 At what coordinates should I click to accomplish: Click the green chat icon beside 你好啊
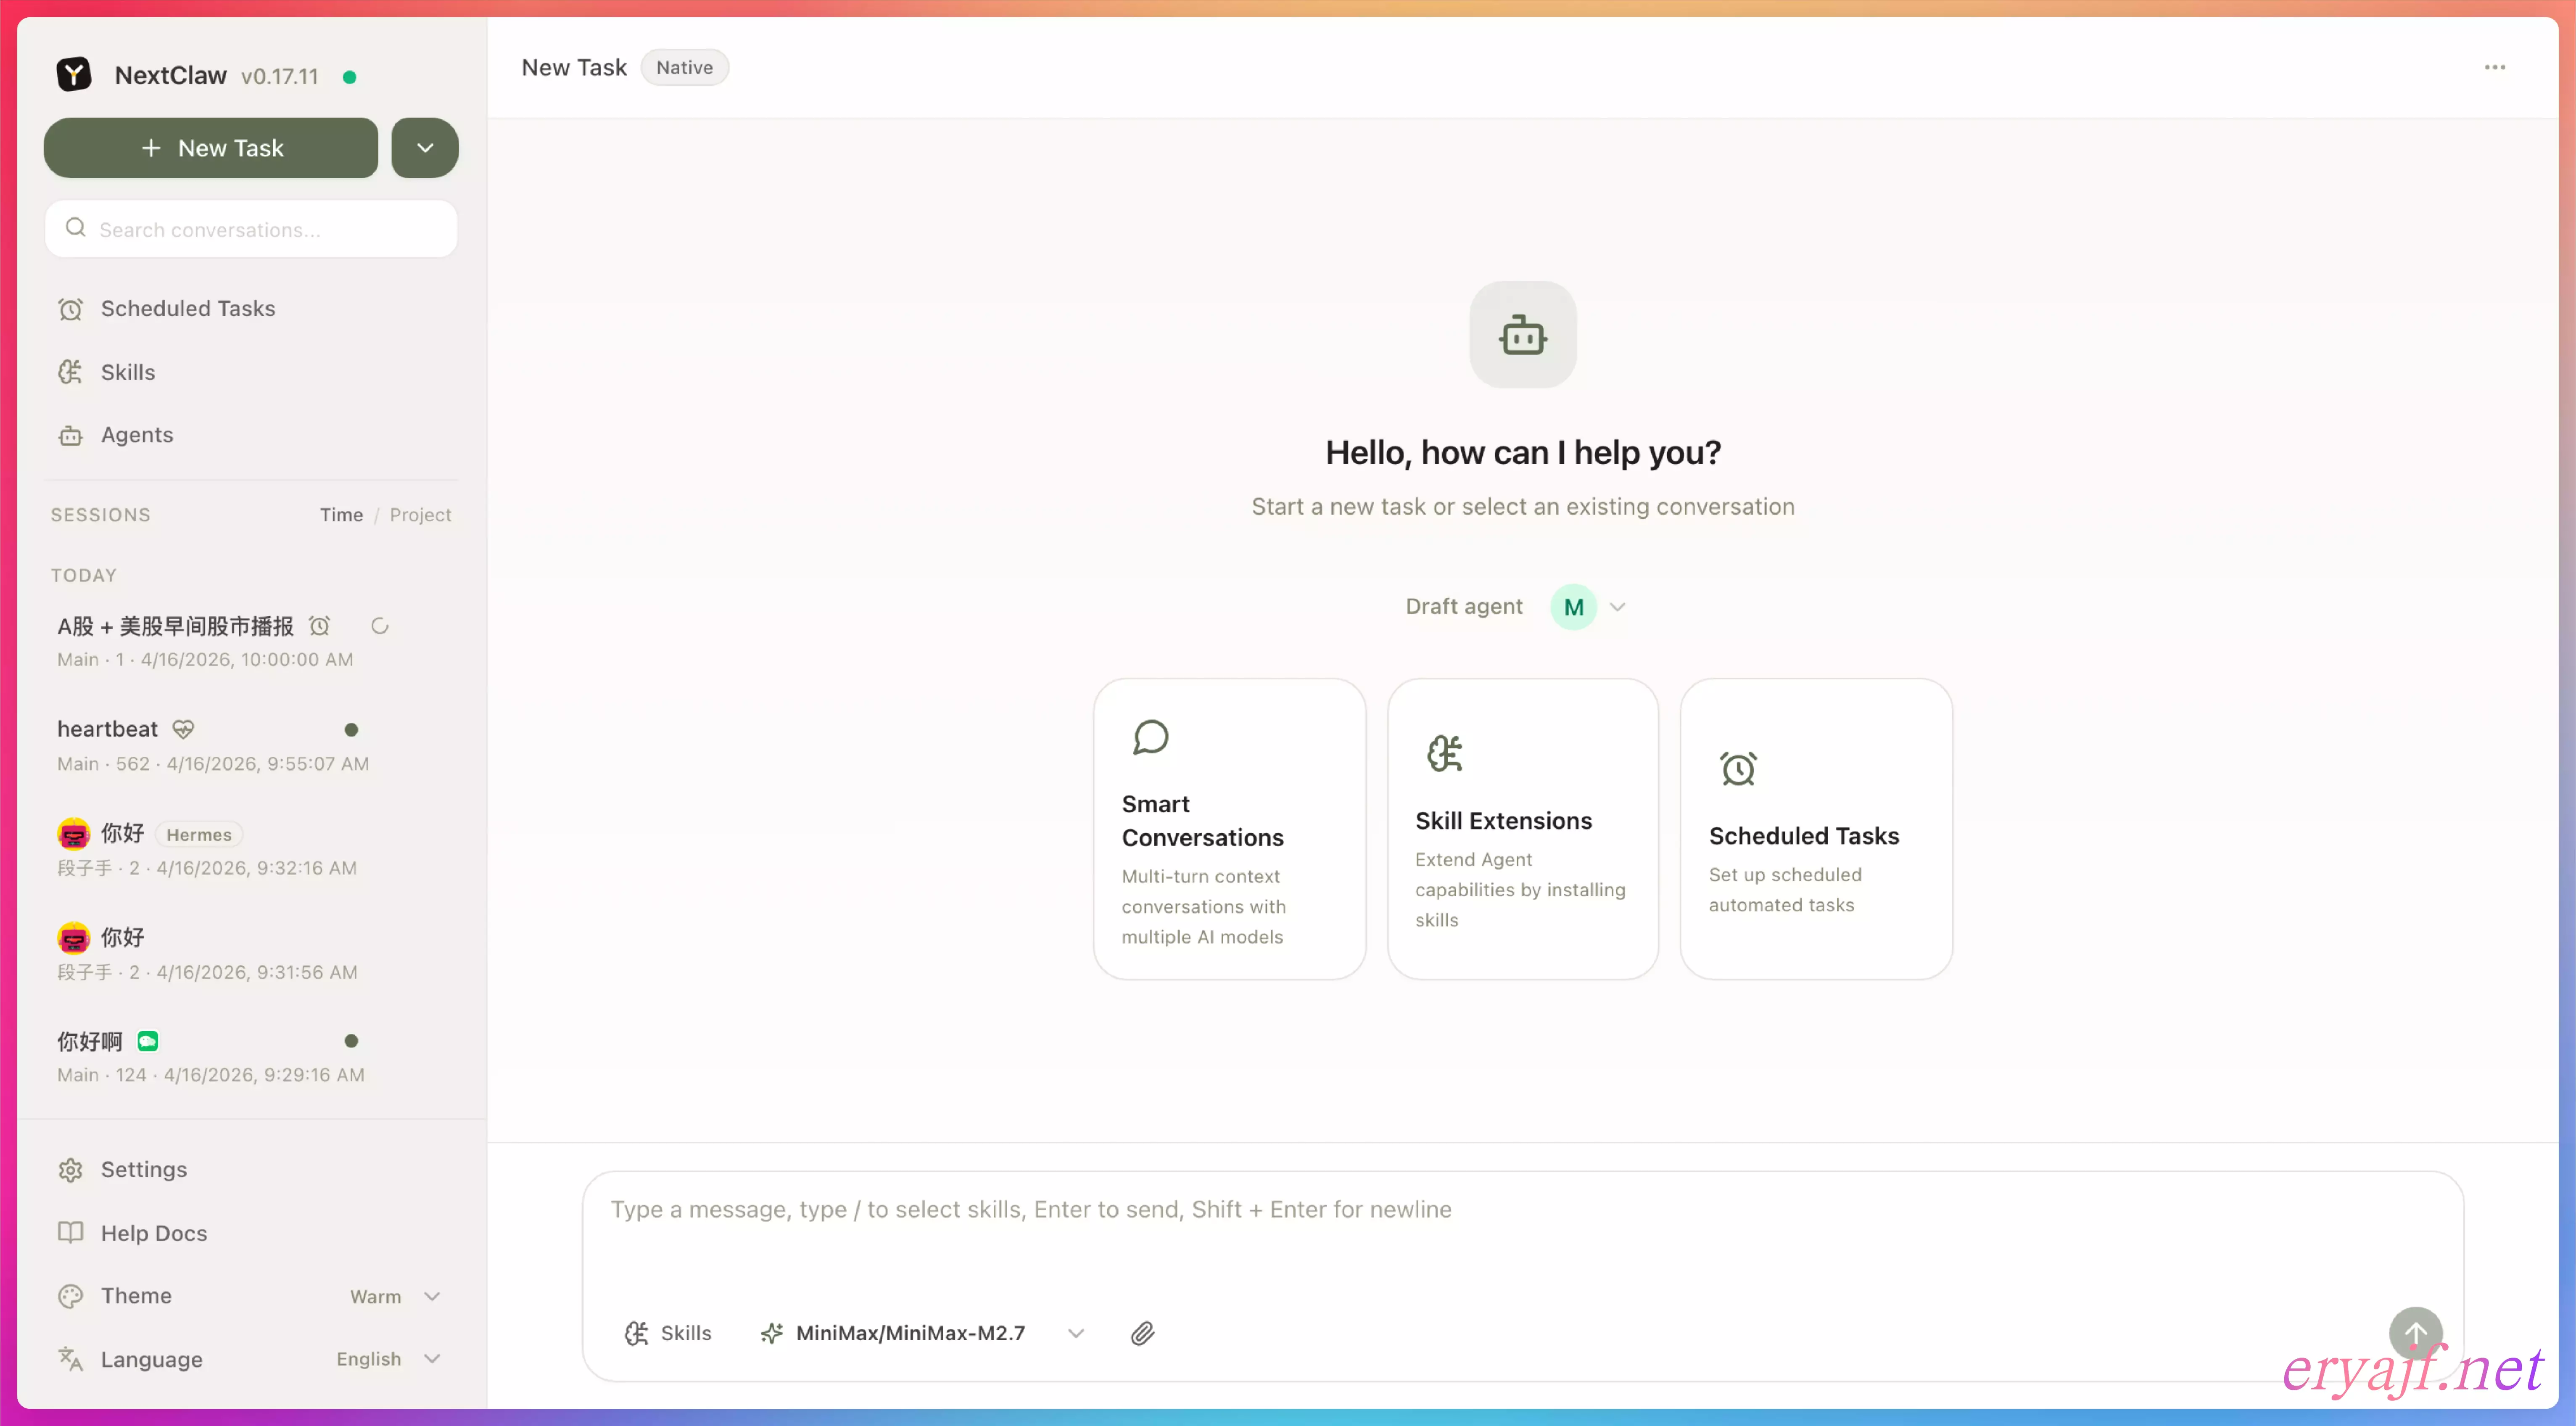click(148, 1041)
